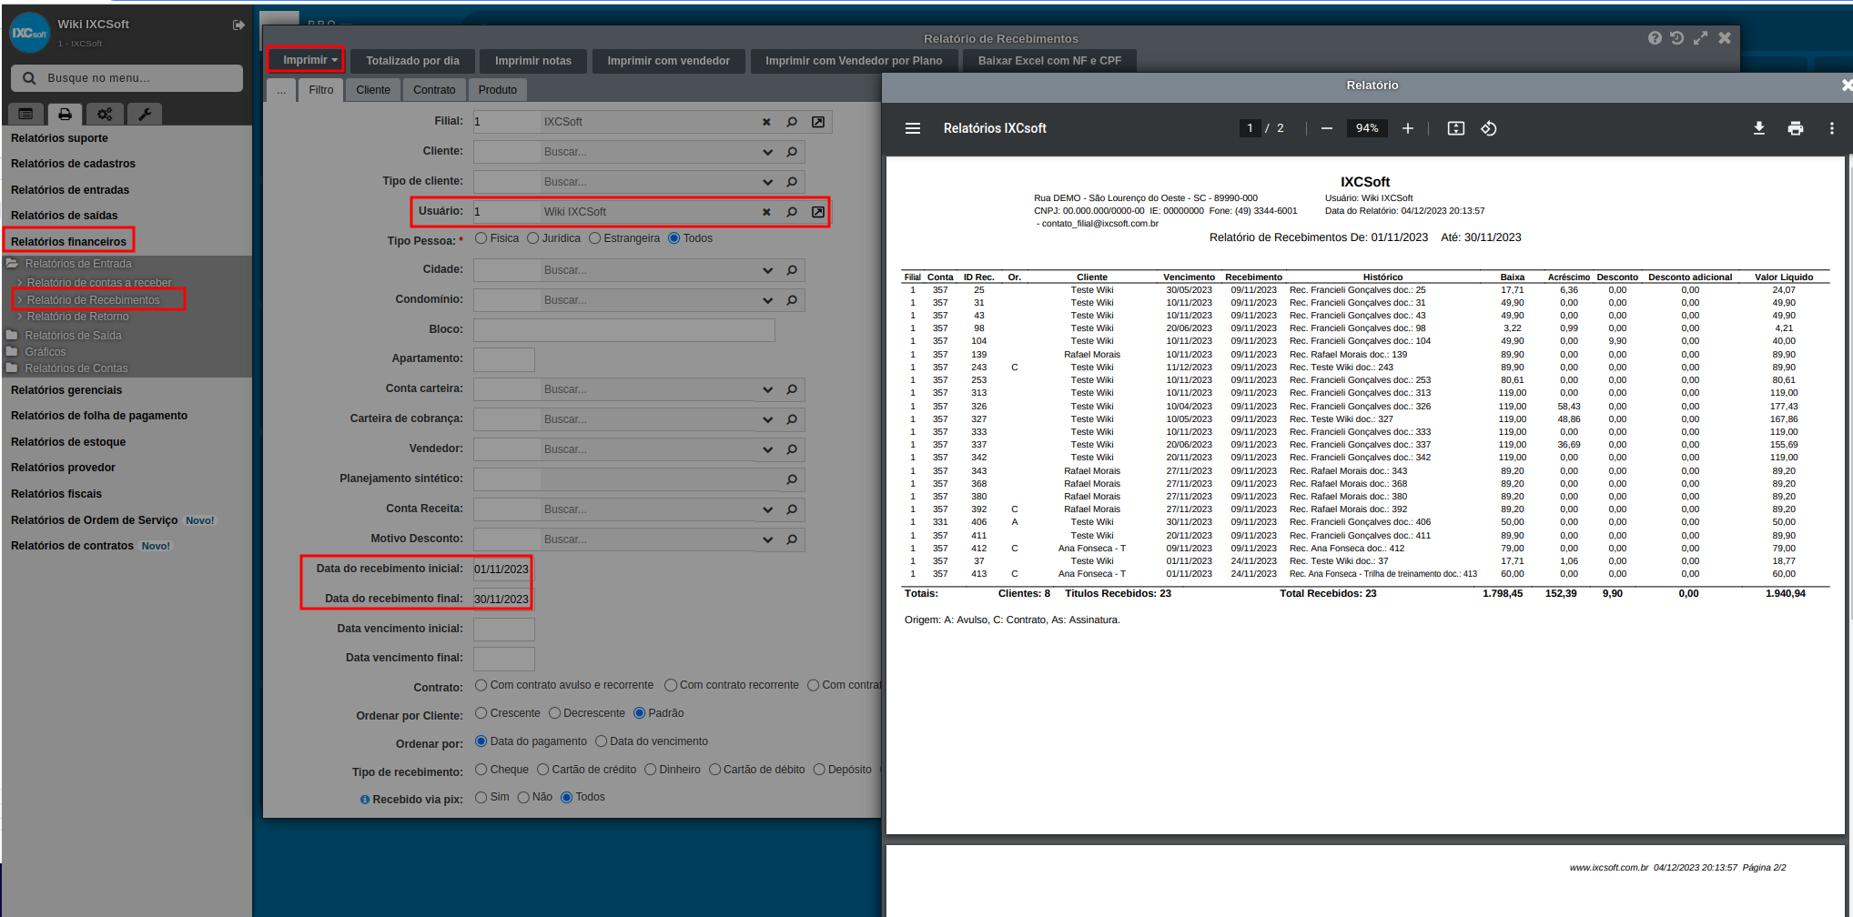Click the magnifier icon for Cliente field
1853x917 pixels.
(792, 152)
